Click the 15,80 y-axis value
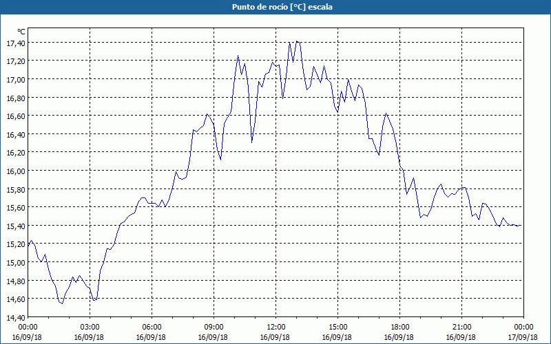 point(16,189)
